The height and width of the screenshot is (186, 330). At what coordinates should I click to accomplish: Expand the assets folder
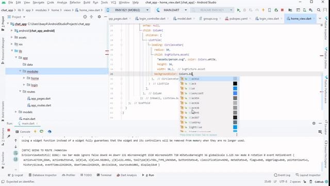pos(12,38)
